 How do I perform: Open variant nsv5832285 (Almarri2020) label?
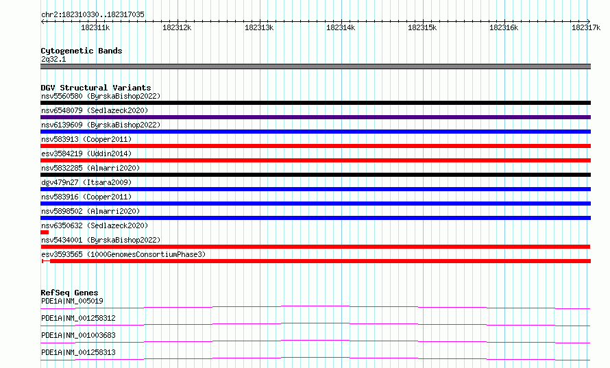90,168
